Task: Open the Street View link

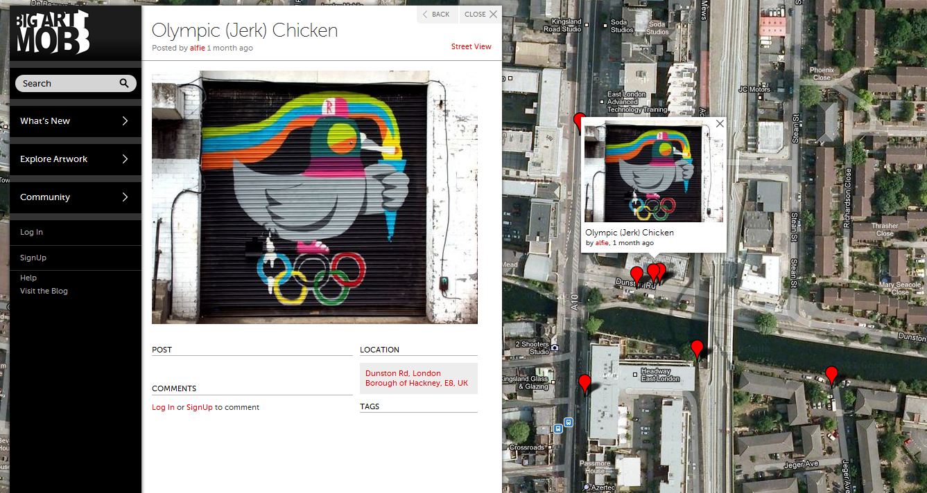Action: tap(471, 47)
